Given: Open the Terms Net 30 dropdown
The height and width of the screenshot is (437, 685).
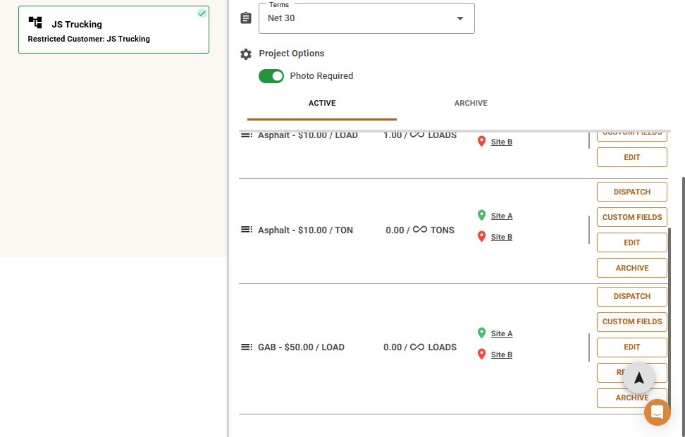Looking at the screenshot, I should (x=366, y=18).
